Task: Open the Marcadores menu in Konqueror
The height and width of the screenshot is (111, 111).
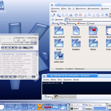Action: point(81,9)
